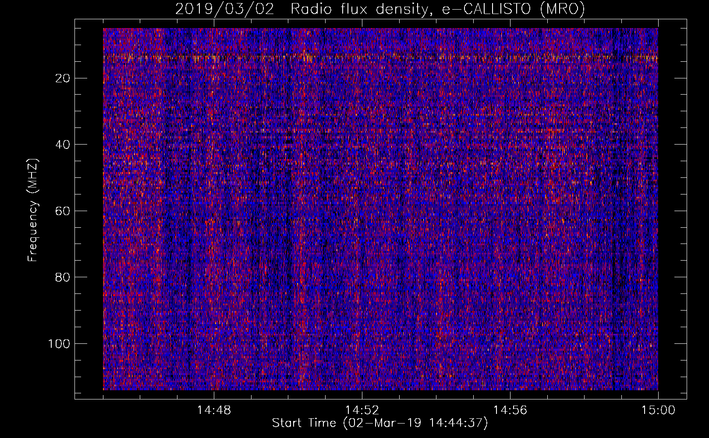Image resolution: width=709 pixels, height=438 pixels.
Task: Click the 14:52 time tick label
Action: click(362, 410)
